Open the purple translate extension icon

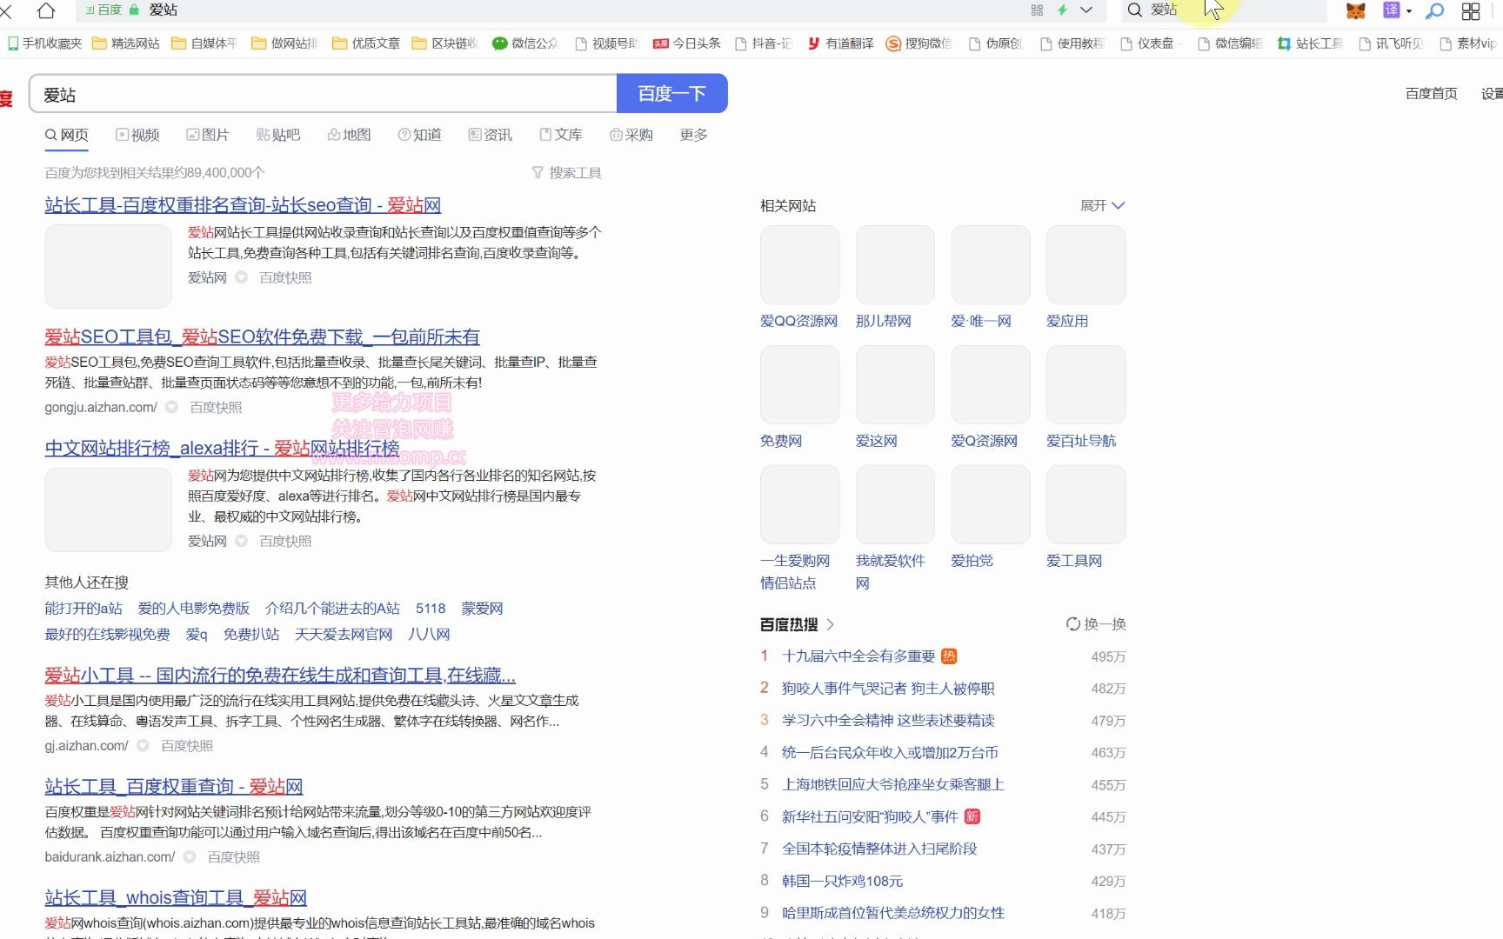point(1392,10)
